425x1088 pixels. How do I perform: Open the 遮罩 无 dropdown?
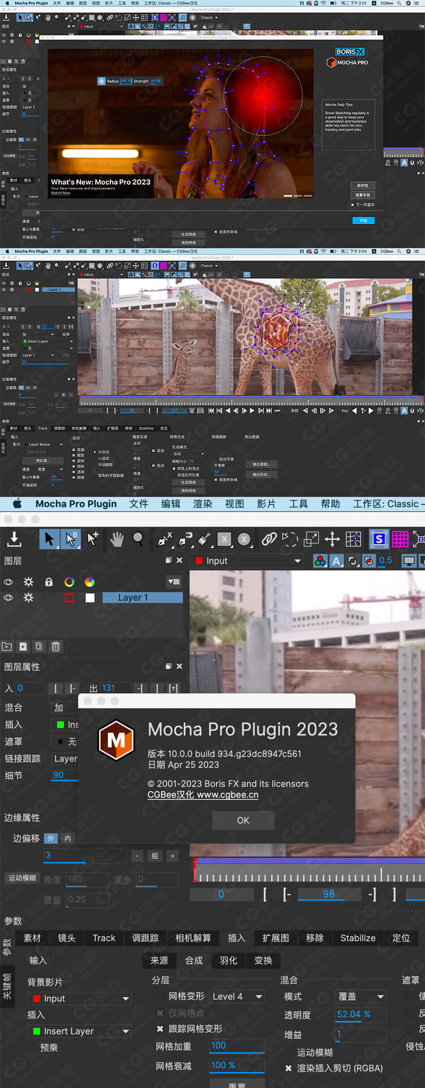point(65,741)
